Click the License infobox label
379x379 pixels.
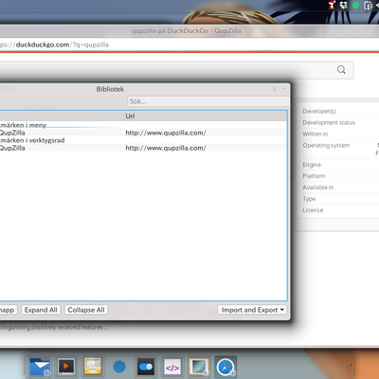pos(313,210)
